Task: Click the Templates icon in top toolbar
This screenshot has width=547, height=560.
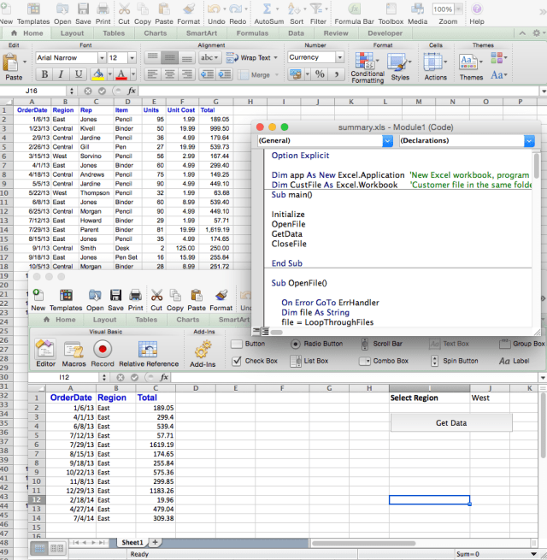Action: pos(33,9)
